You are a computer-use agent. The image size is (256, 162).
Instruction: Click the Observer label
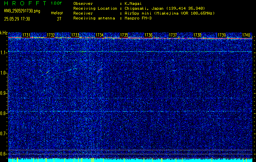[x=83, y=4]
